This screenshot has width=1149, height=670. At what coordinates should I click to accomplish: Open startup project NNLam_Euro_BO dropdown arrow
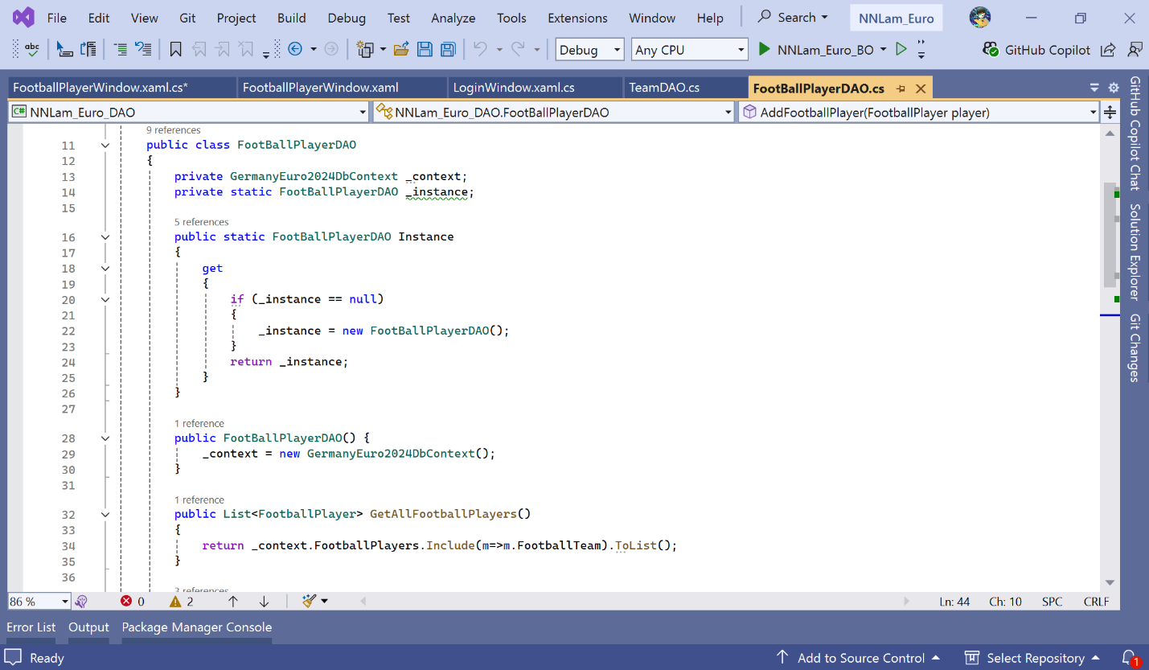click(883, 49)
